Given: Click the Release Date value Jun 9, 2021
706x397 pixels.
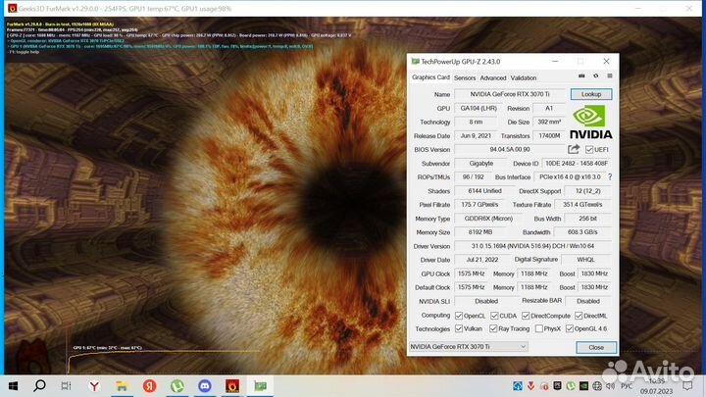Looking at the screenshot, I should pyautogui.click(x=476, y=135).
